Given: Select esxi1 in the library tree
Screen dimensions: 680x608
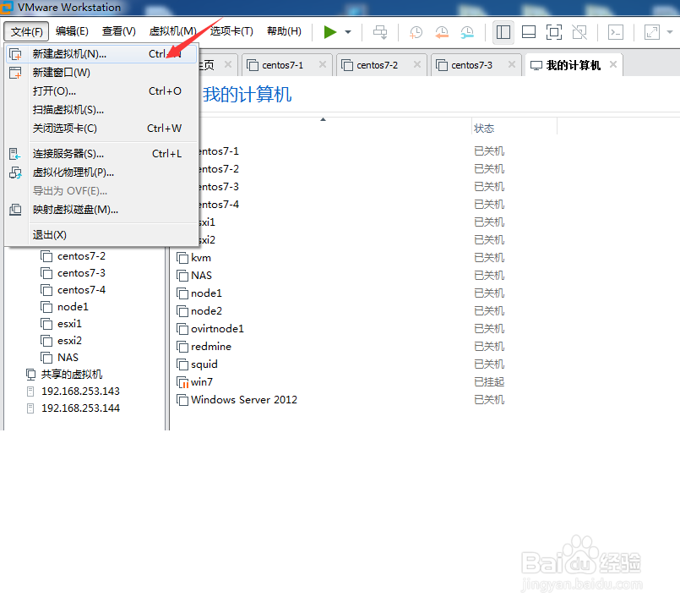Looking at the screenshot, I should [69, 324].
